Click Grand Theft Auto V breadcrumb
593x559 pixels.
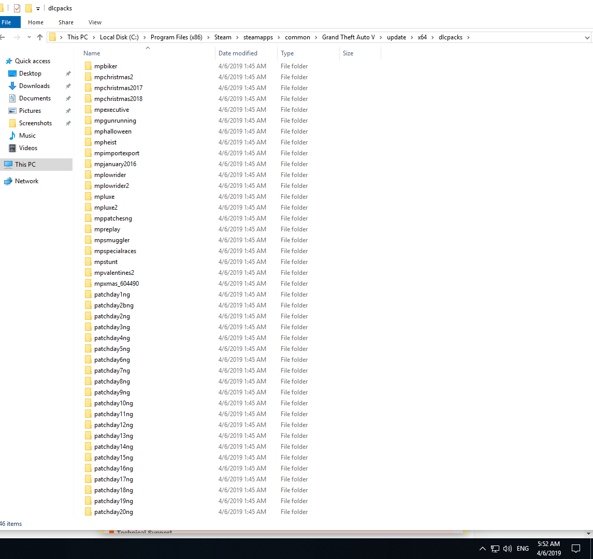click(x=349, y=37)
